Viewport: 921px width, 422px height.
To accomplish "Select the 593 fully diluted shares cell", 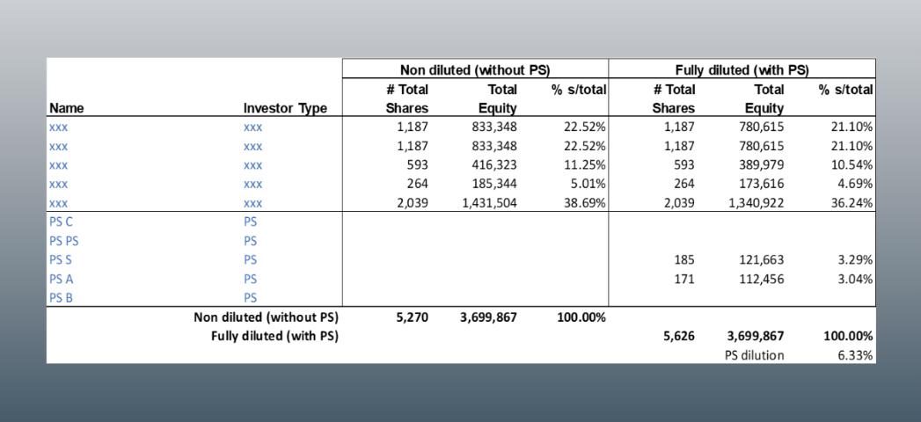I will coord(684,165).
